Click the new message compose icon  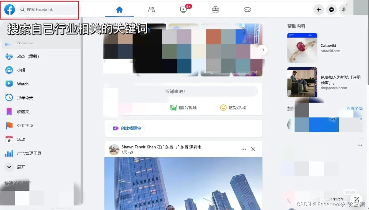click(x=357, y=199)
